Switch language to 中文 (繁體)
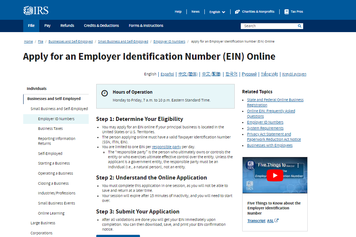Viewport: 356px width, 237px height. coord(212,74)
